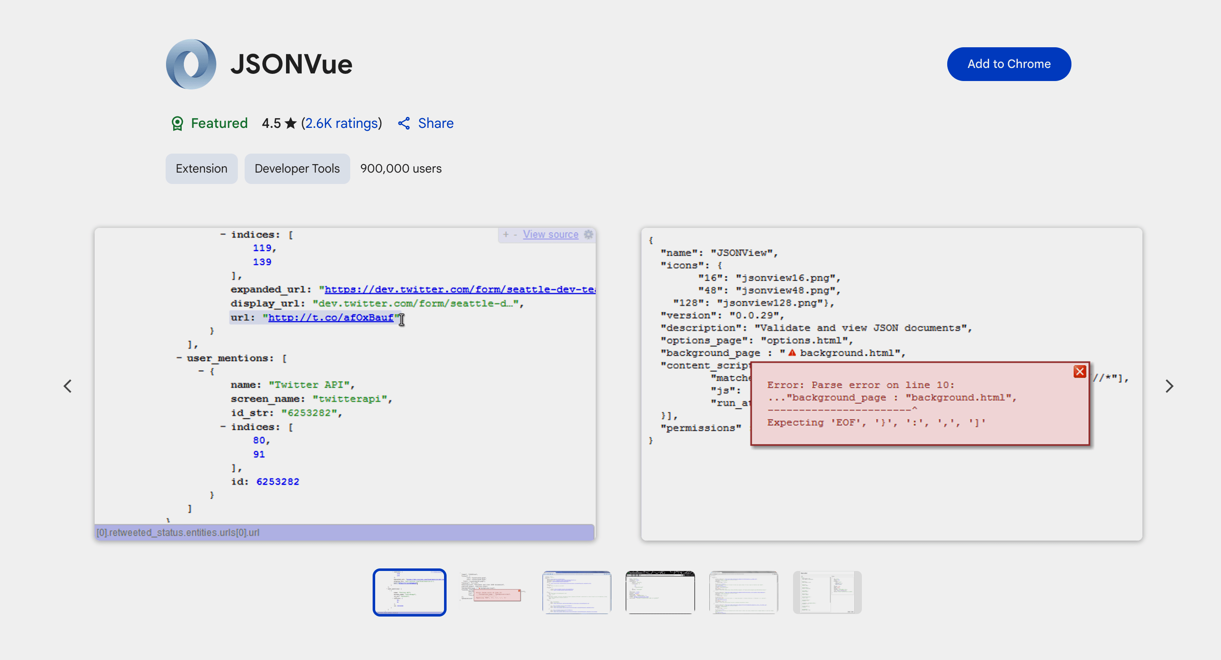
Task: Click the View source link
Action: [x=551, y=234]
